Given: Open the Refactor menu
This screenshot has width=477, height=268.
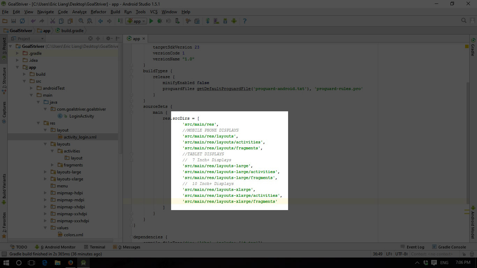Looking at the screenshot, I should click(x=98, y=12).
